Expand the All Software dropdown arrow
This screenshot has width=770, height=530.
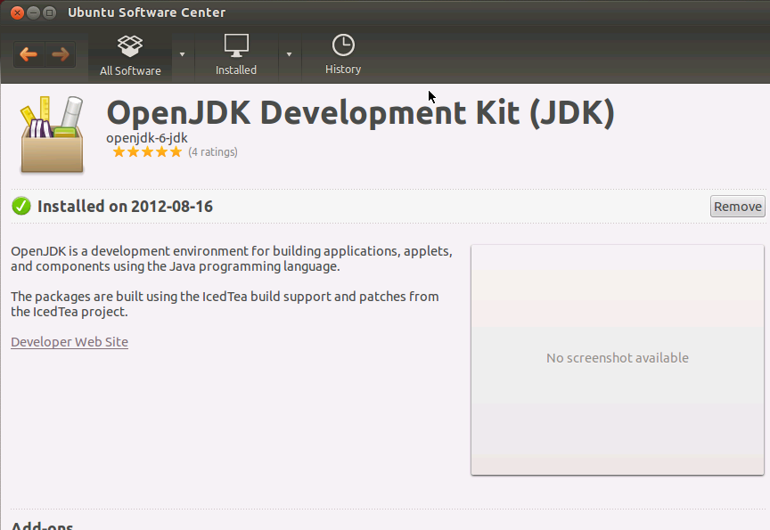click(182, 54)
